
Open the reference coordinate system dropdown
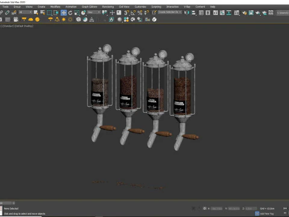tap(94, 13)
